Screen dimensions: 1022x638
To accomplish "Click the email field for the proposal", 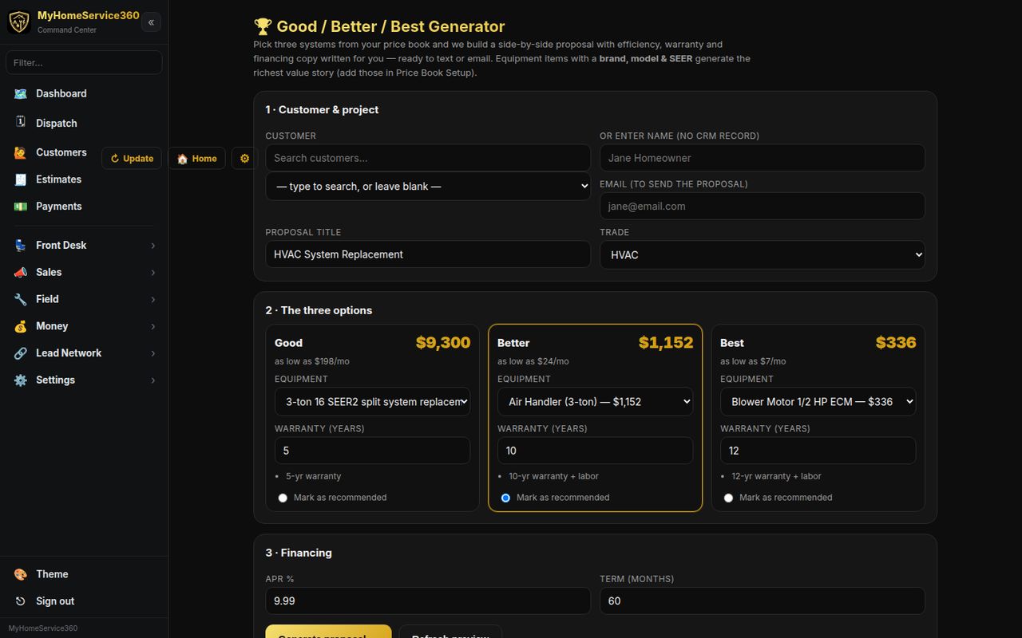I will 763,206.
